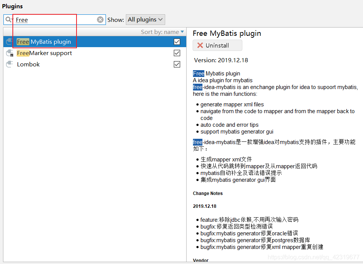Click the Vendor heading
The width and height of the screenshot is (363, 264).
[201, 260]
